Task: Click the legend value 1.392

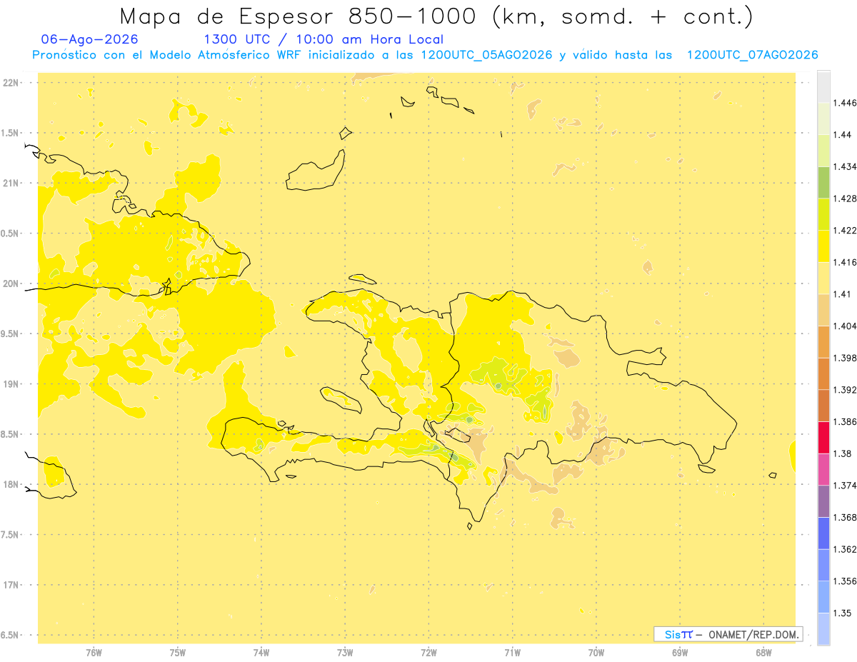Action: tap(845, 390)
